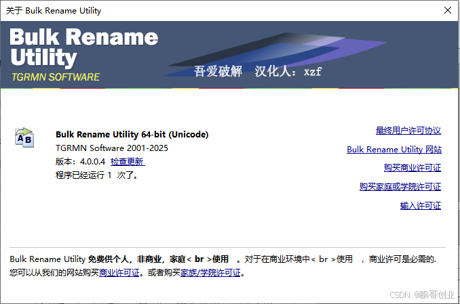Open the 最终用户许可协议 link
The height and width of the screenshot is (304, 460).
point(408,131)
